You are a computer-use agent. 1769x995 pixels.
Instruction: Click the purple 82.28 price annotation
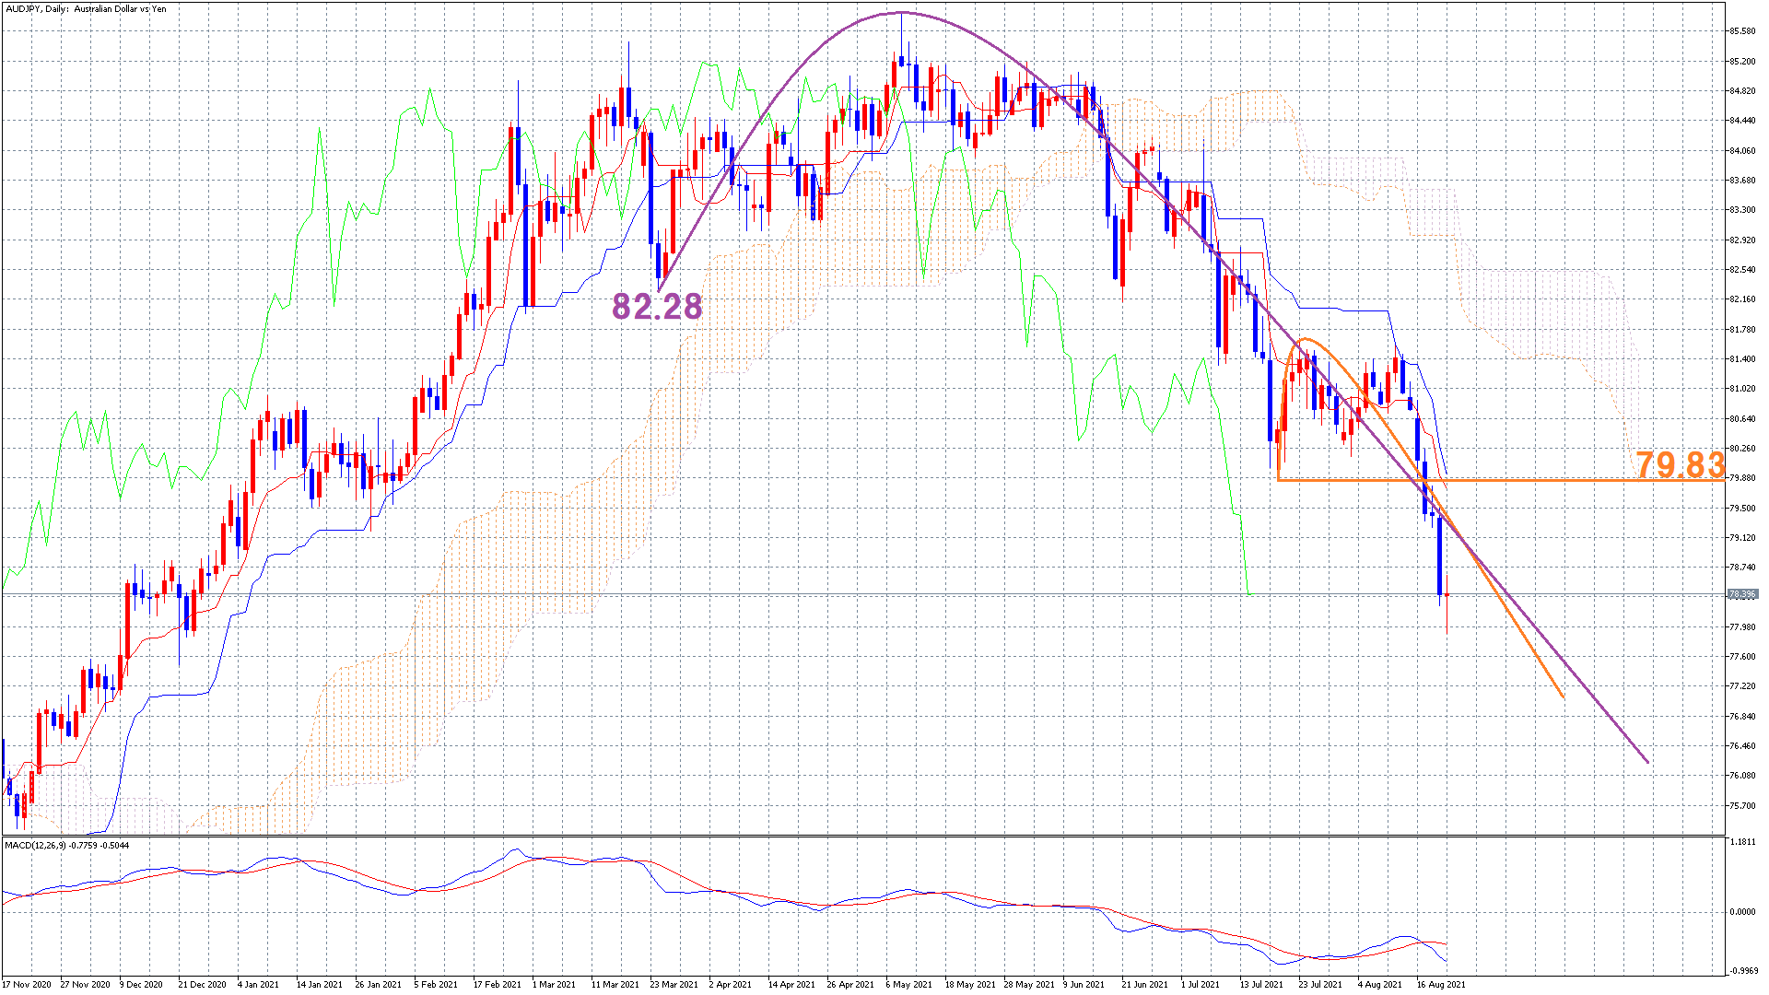657,307
